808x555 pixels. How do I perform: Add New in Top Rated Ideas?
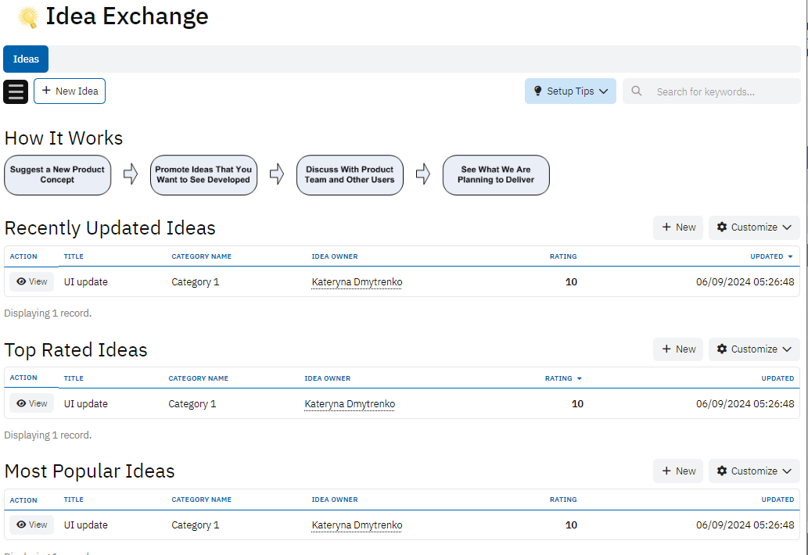click(678, 349)
